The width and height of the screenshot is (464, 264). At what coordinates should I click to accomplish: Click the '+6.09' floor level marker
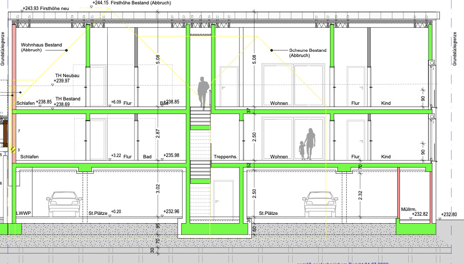(116, 102)
